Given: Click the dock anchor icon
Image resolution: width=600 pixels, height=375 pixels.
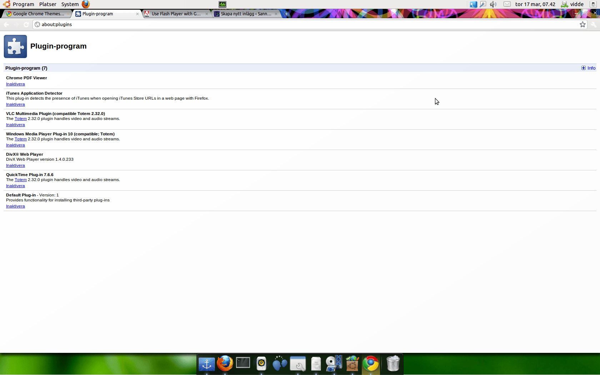Looking at the screenshot, I should (x=207, y=364).
